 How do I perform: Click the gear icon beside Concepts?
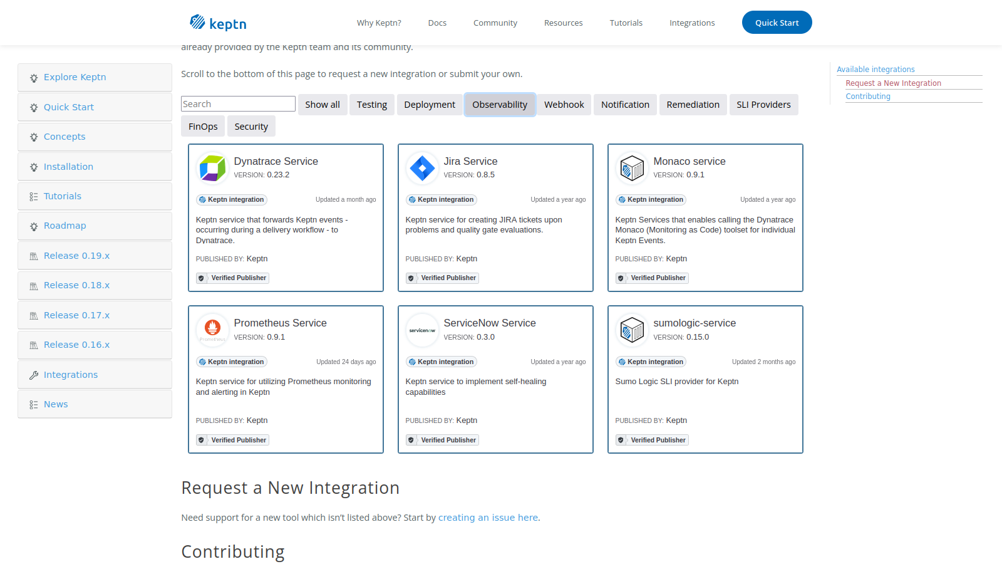click(34, 137)
